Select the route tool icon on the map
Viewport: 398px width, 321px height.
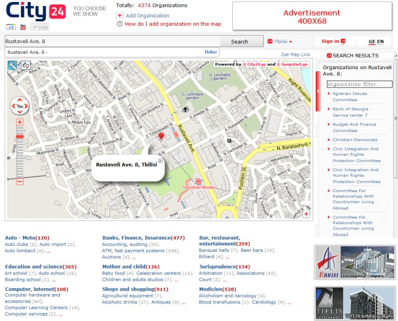[24, 65]
